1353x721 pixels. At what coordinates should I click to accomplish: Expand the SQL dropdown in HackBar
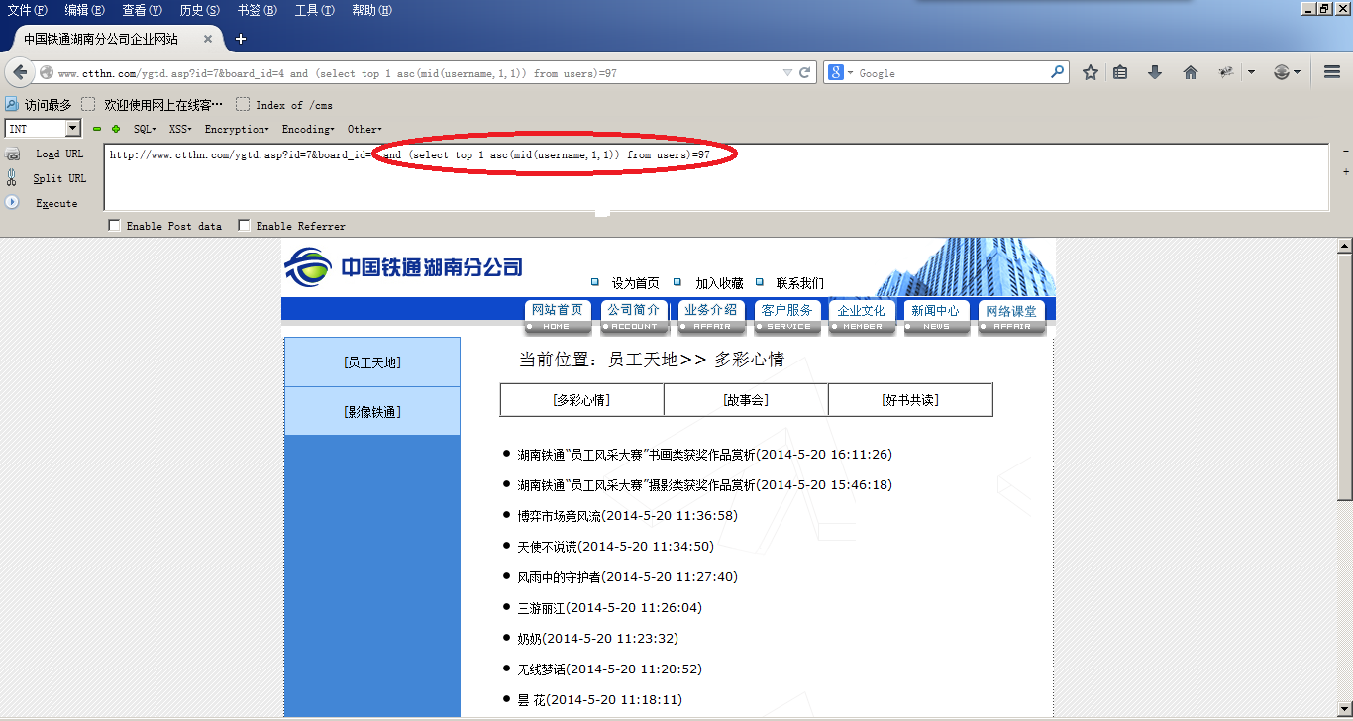pos(145,129)
